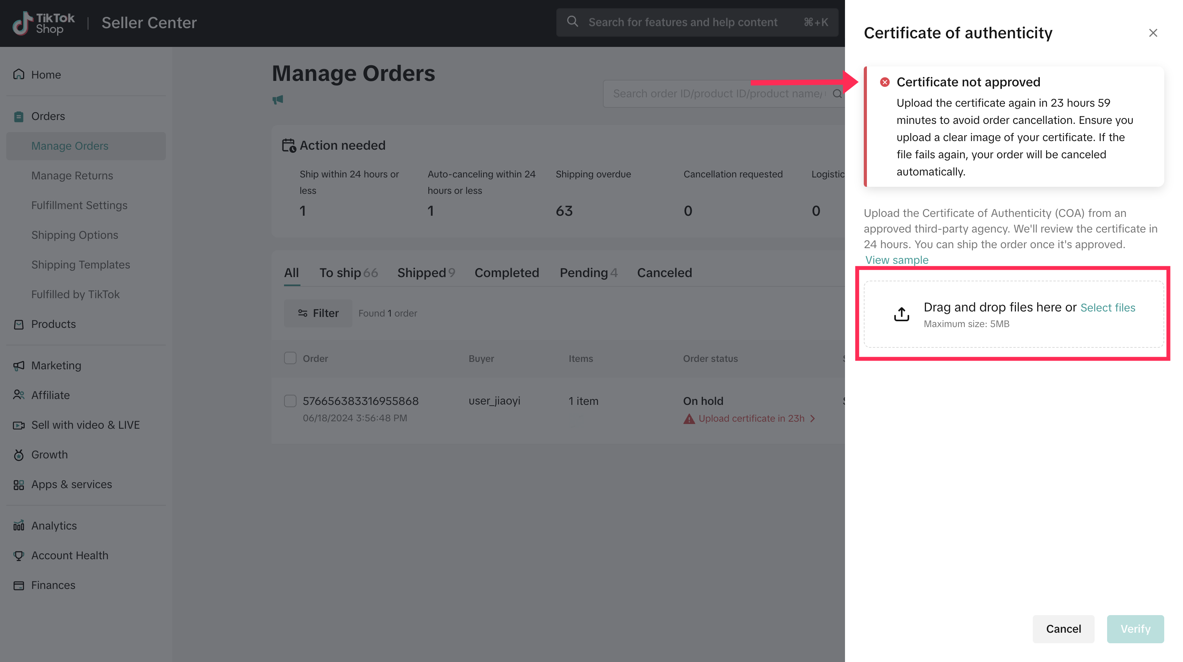1183x662 pixels.
Task: Click the megaphone announcement icon under Manage Orders
Action: [278, 100]
